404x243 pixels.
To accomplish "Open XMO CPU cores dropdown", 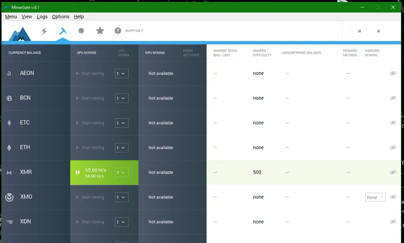I will pos(122,197).
